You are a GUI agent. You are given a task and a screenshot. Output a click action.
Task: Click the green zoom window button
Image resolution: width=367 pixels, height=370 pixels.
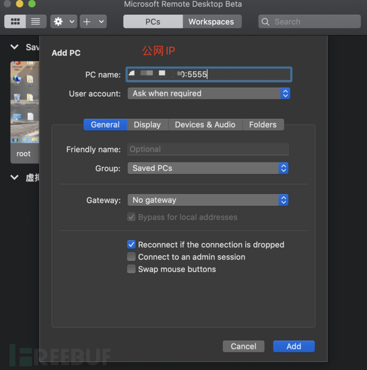pyautogui.click(x=32, y=4)
